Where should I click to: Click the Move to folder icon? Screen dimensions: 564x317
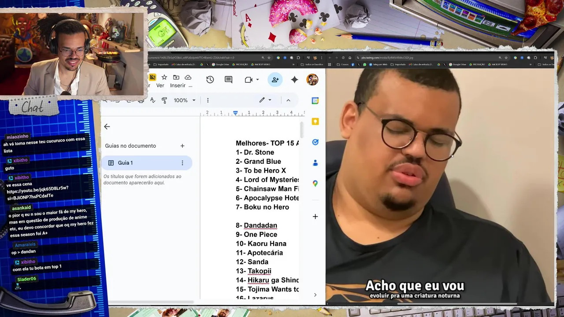pos(176,77)
